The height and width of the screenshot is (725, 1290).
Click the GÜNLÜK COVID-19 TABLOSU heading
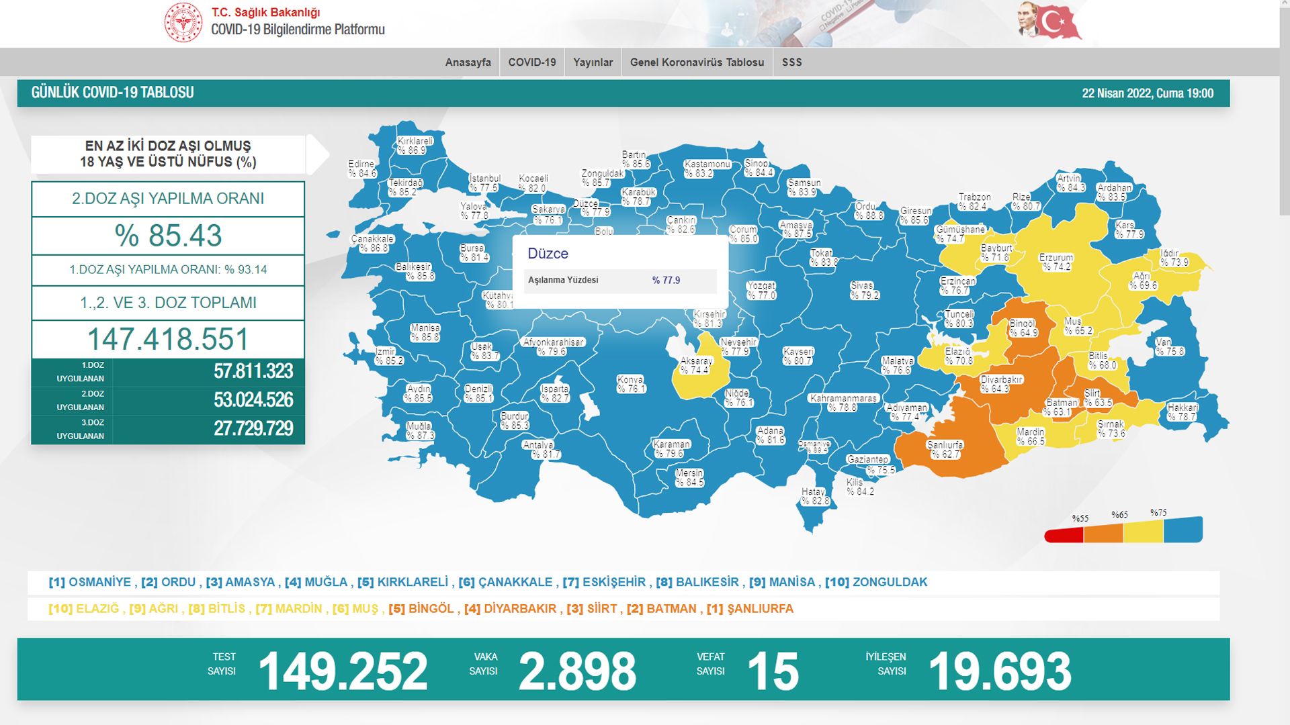pos(112,93)
